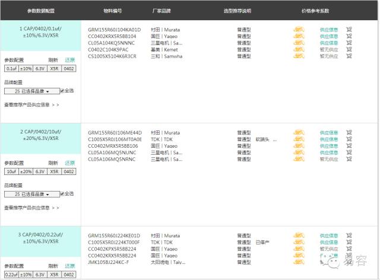Add CL05A104KQ5NNNC to the cart
380x280 pixels.
click(x=349, y=43)
